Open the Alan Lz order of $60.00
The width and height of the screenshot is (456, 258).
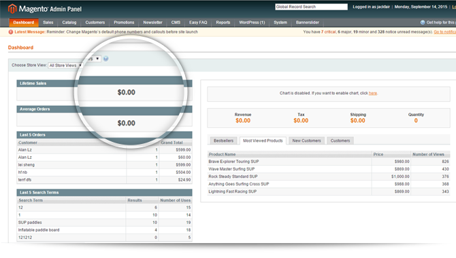click(x=104, y=158)
